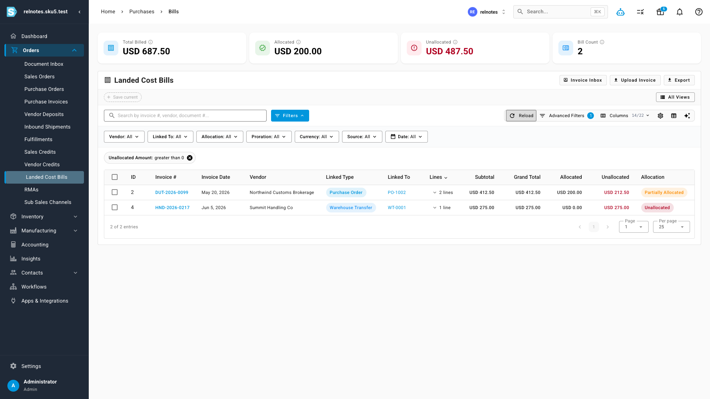Click the Invoice Inbox button

click(583, 80)
